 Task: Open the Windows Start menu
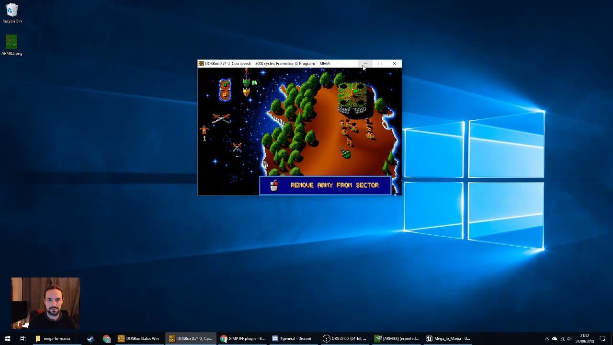click(x=8, y=338)
